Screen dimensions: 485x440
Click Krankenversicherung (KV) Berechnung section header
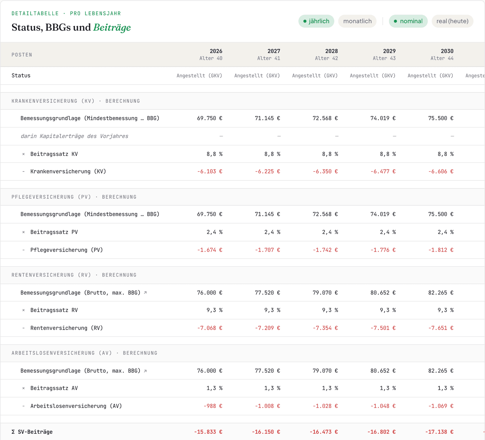pyautogui.click(x=76, y=101)
